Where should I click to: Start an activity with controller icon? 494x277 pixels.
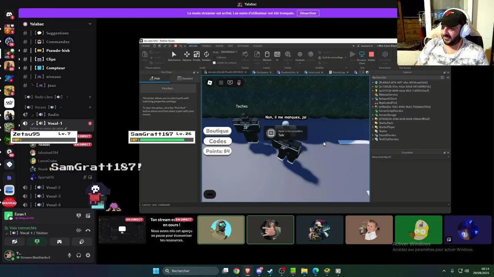[59, 242]
